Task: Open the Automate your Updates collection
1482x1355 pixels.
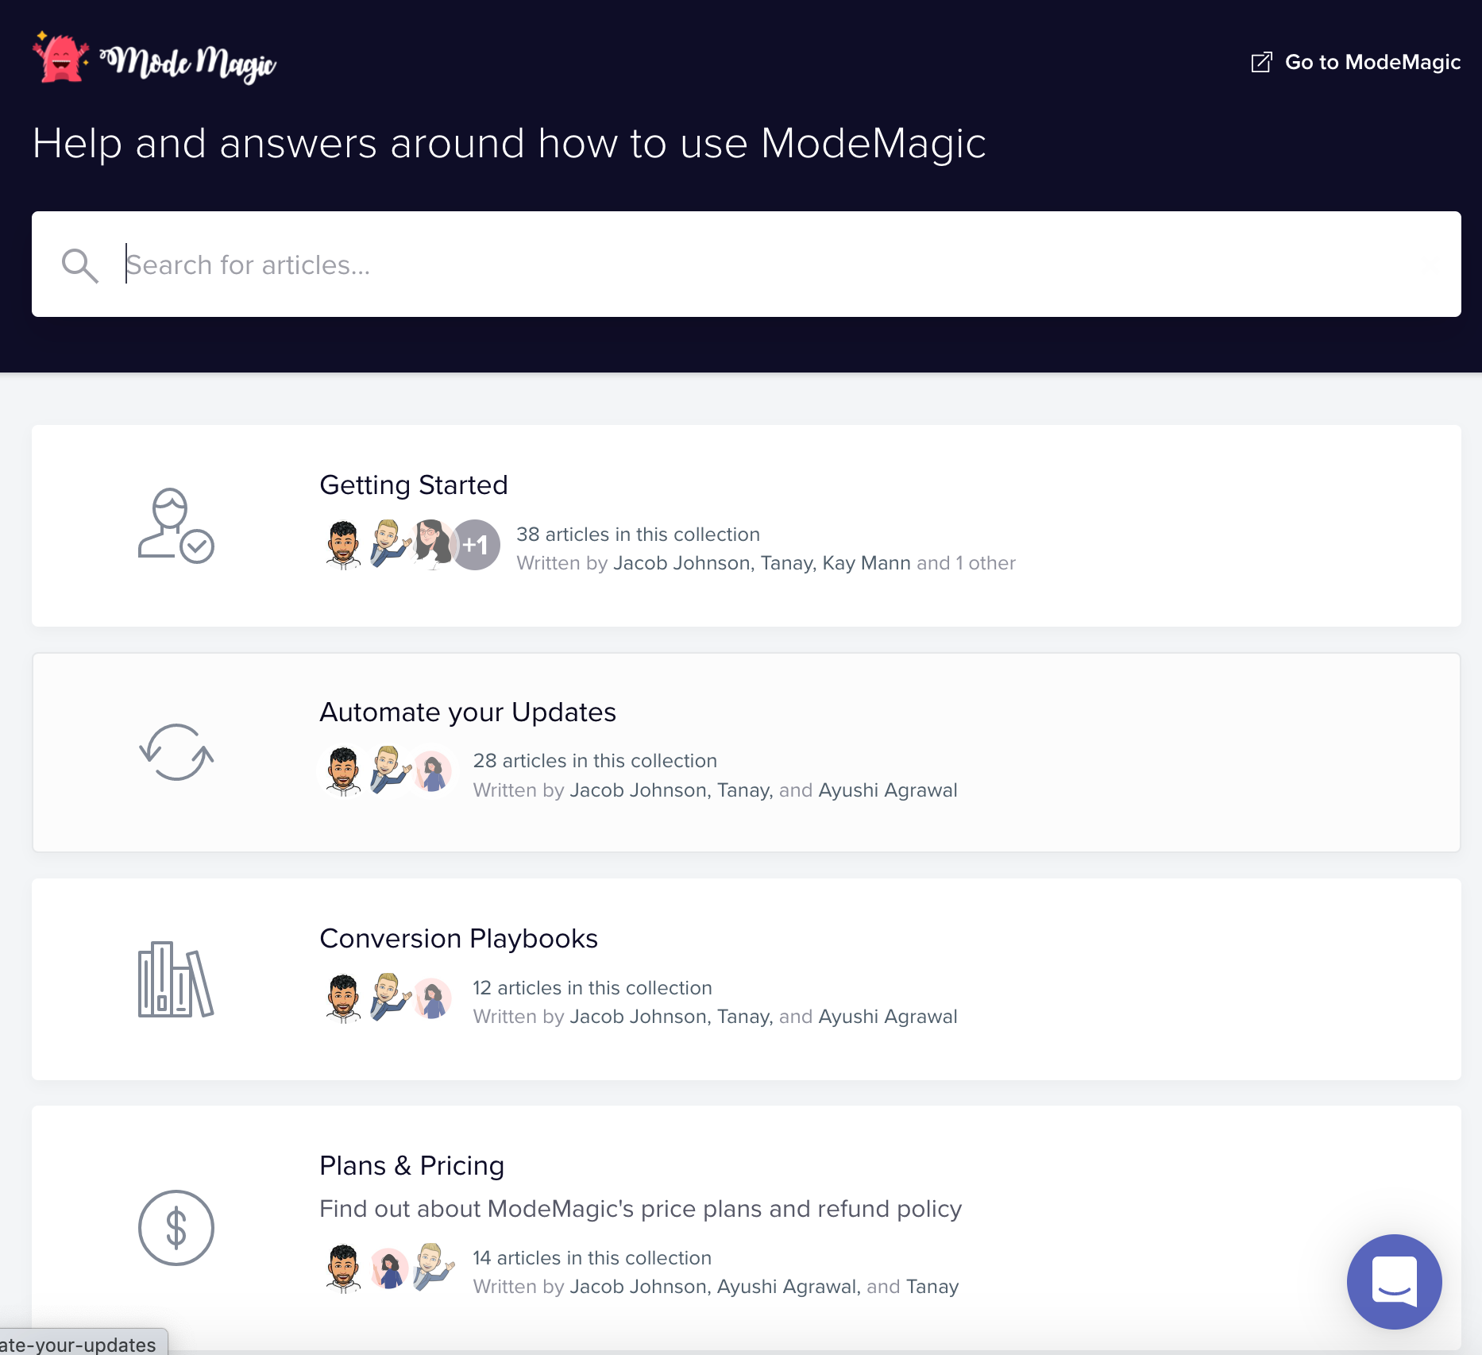Action: point(747,752)
